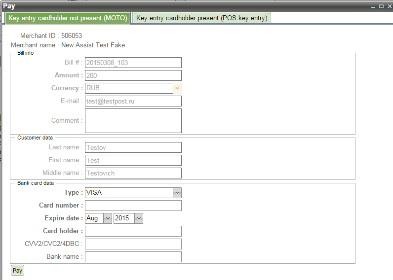Focus the Card number field
This screenshot has height=280, width=393.
coord(133,206)
